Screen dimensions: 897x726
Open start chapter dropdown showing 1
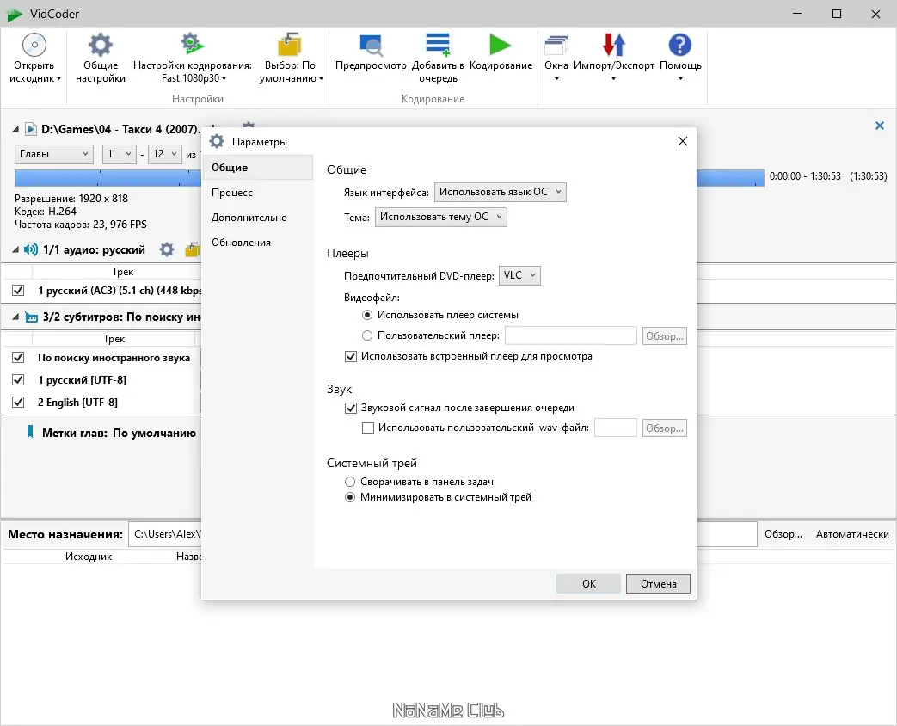point(119,154)
